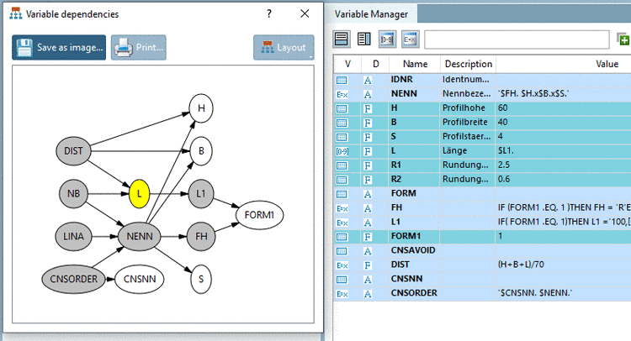Click the type icon of R2 row
Image resolution: width=631 pixels, height=341 pixels.
[x=342, y=180]
